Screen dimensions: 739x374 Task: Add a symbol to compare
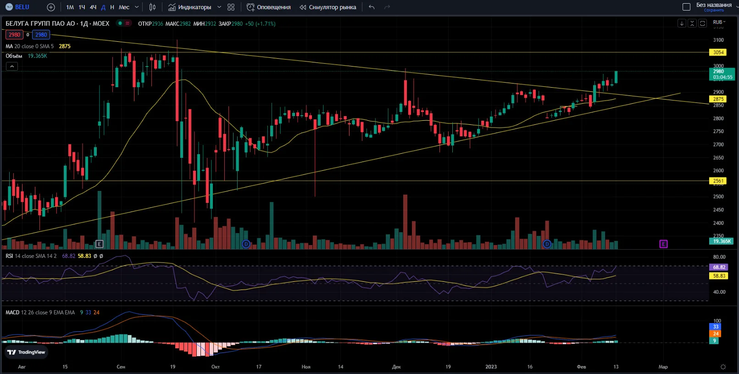(x=51, y=7)
